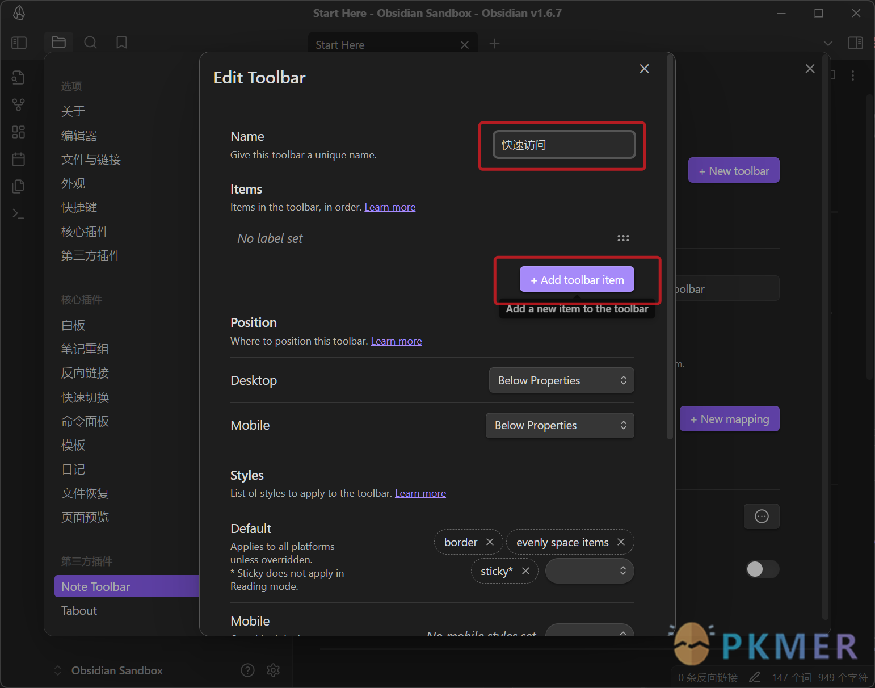Open canvas ribbon icon

(18, 132)
